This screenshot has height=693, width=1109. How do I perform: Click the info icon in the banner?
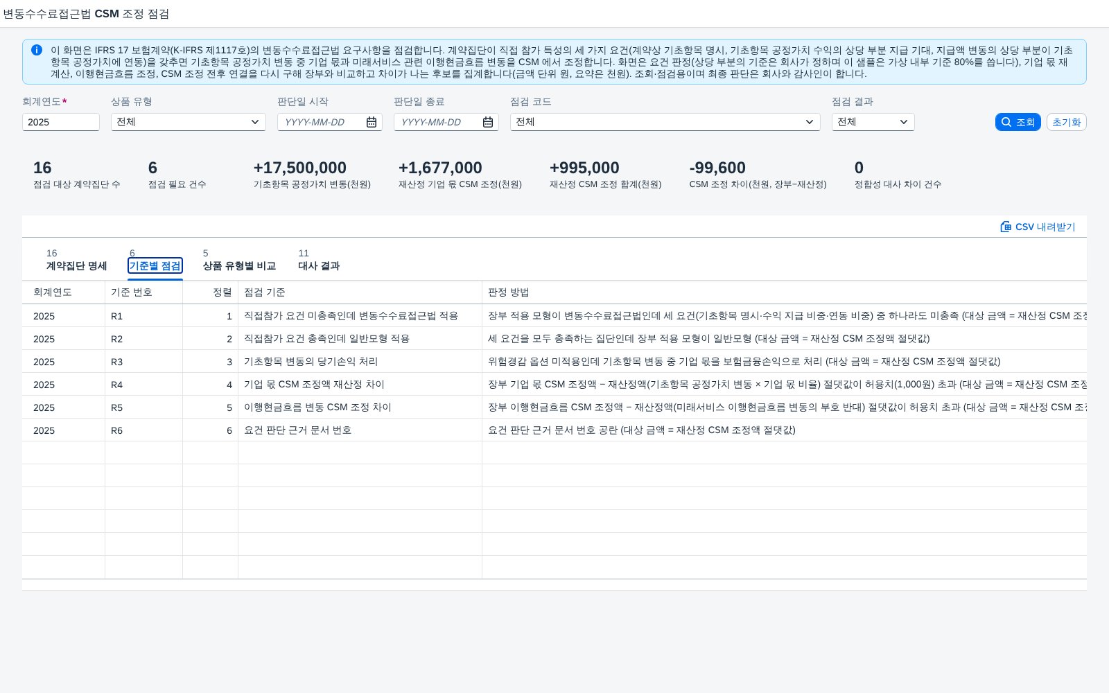[37, 50]
